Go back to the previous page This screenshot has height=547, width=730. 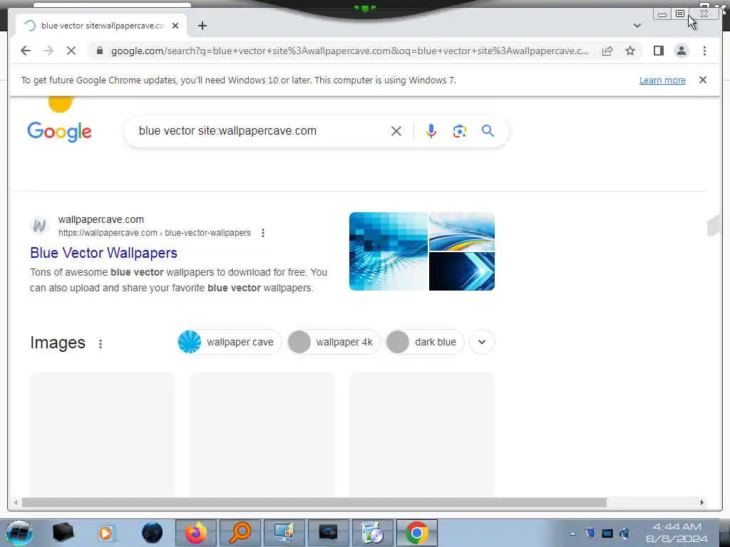click(x=26, y=51)
